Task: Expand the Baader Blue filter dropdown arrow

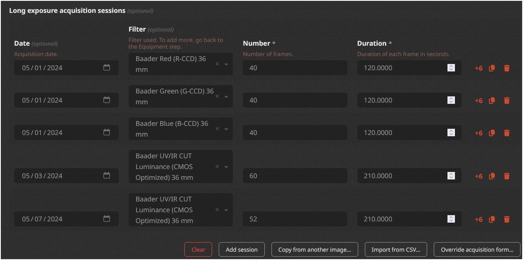Action: [x=226, y=129]
